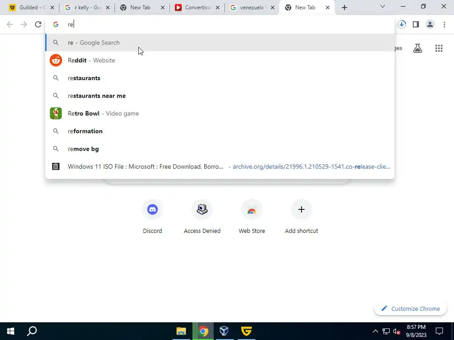Open the Chrome downloads icon
Image resolution: width=454 pixels, height=340 pixels.
402,24
